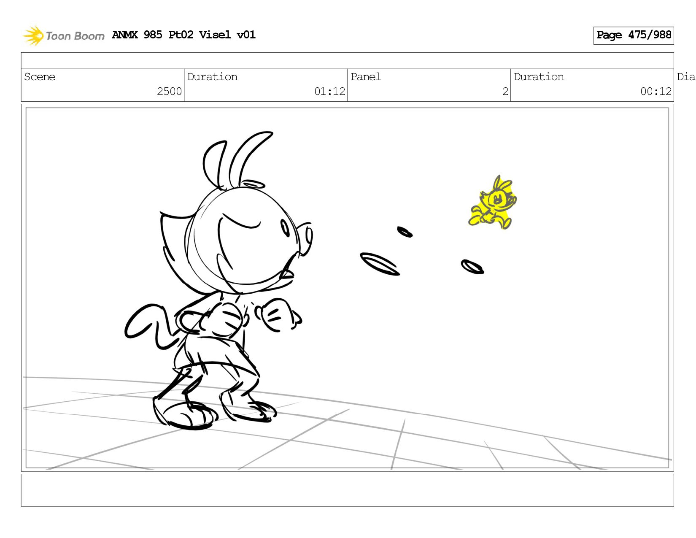Click the storyboard panel drawing
The height and width of the screenshot is (538, 696).
click(x=347, y=288)
